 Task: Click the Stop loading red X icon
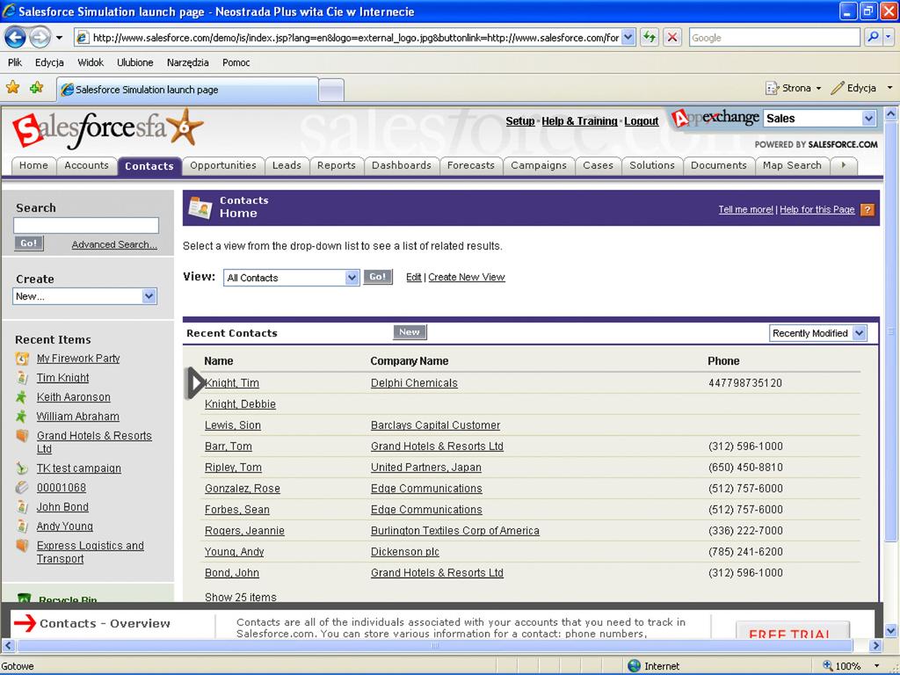672,38
